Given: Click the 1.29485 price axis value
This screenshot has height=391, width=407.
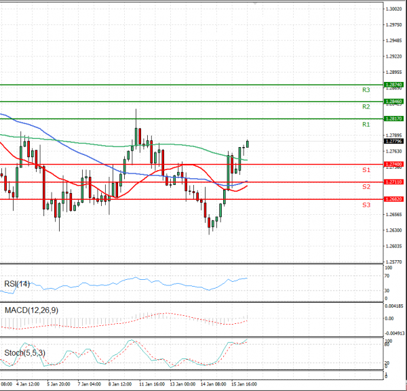Looking at the screenshot, I should point(393,41).
